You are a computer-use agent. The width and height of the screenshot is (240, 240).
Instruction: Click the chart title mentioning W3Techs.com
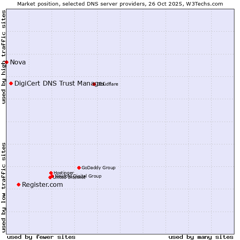click(x=120, y=4)
